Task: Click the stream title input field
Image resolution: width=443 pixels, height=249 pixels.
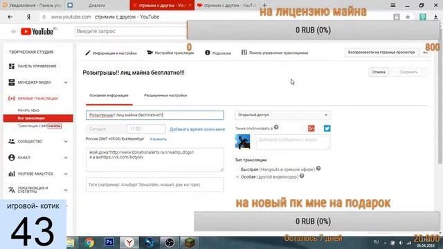Action: click(155, 115)
